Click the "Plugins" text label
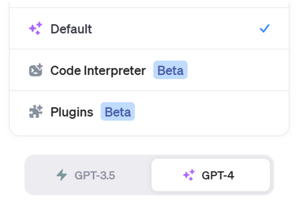Screen dimensions: 299x206 pyautogui.click(x=72, y=112)
